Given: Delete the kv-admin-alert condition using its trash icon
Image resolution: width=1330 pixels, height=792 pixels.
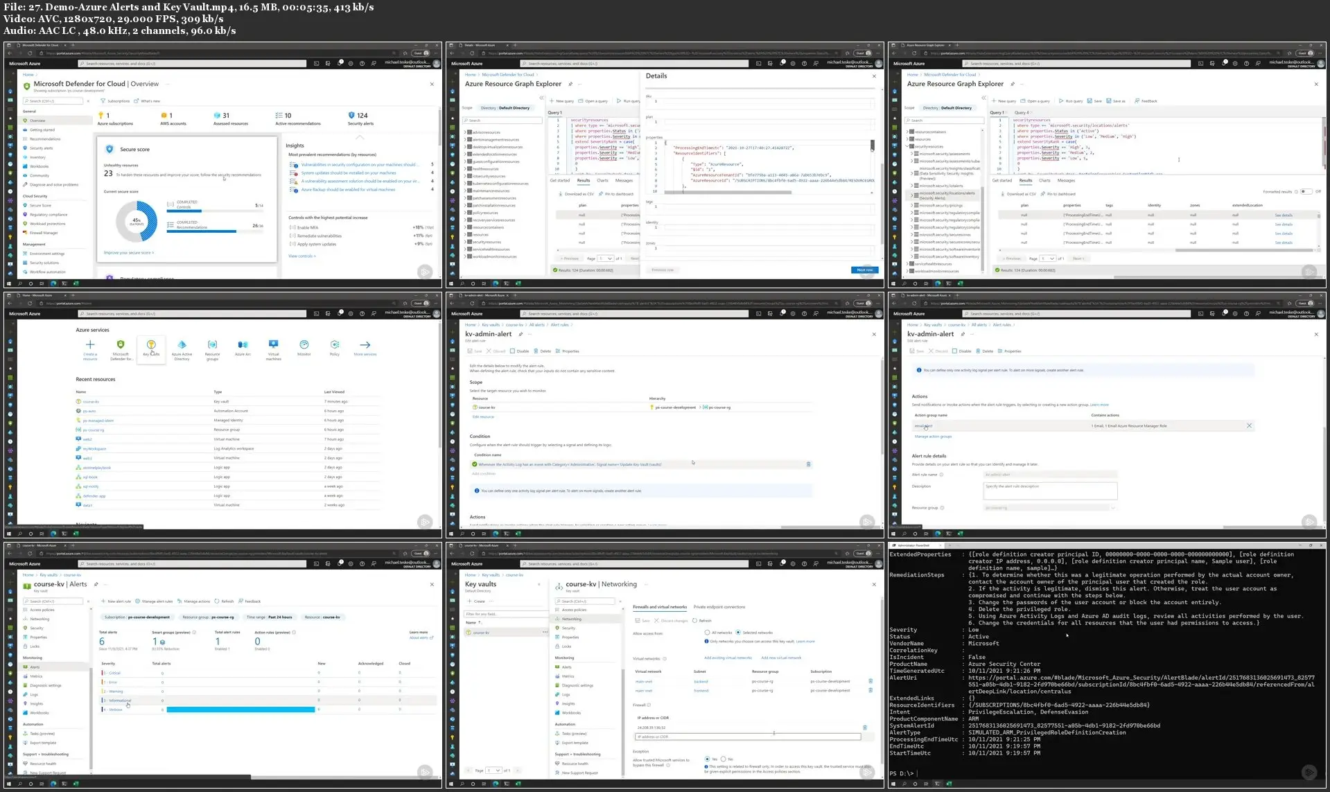Looking at the screenshot, I should (808, 464).
